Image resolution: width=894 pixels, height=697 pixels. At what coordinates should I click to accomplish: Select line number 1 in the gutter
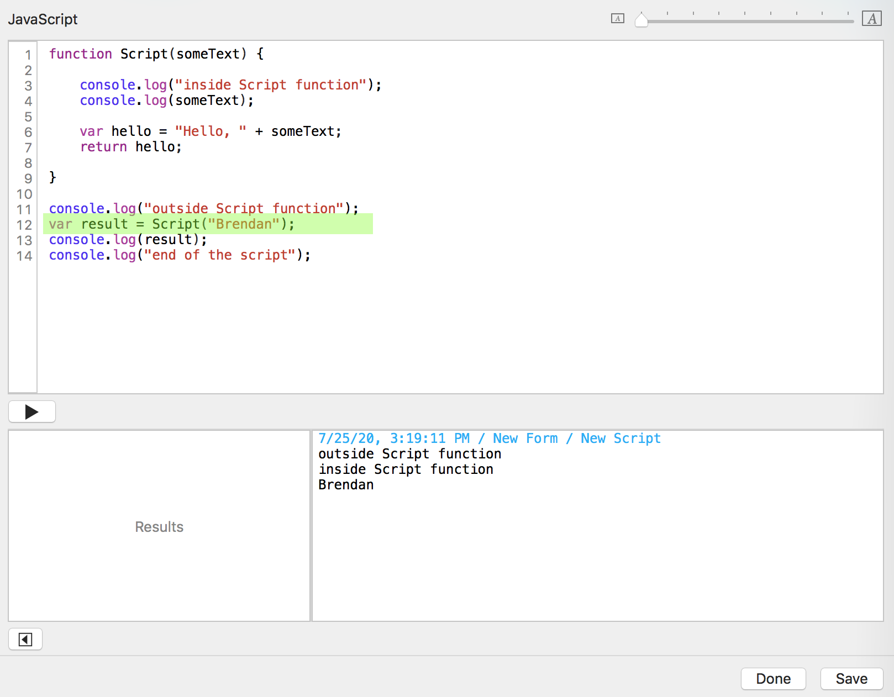click(28, 55)
